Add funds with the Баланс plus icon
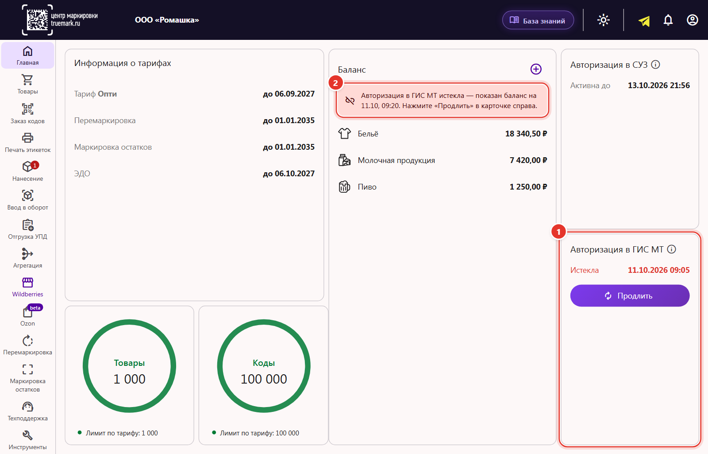708x454 pixels. [x=536, y=69]
